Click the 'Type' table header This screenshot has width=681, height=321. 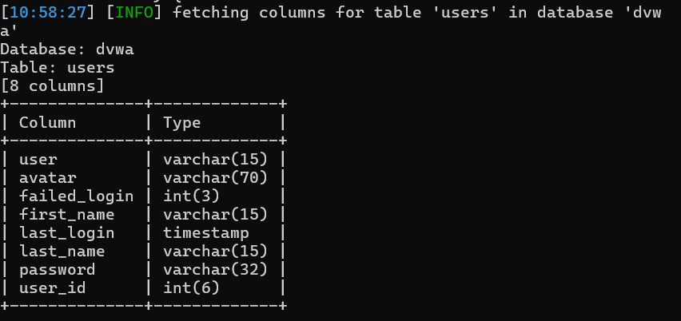pyautogui.click(x=182, y=123)
